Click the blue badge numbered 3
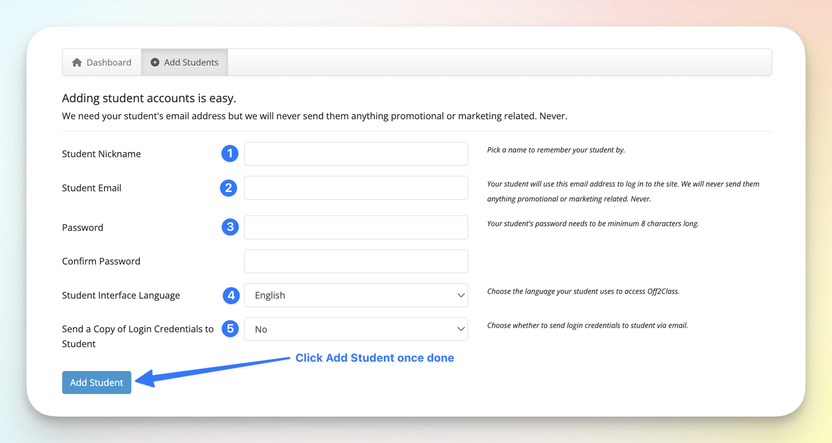Screen dimensions: 832x443 [230, 227]
